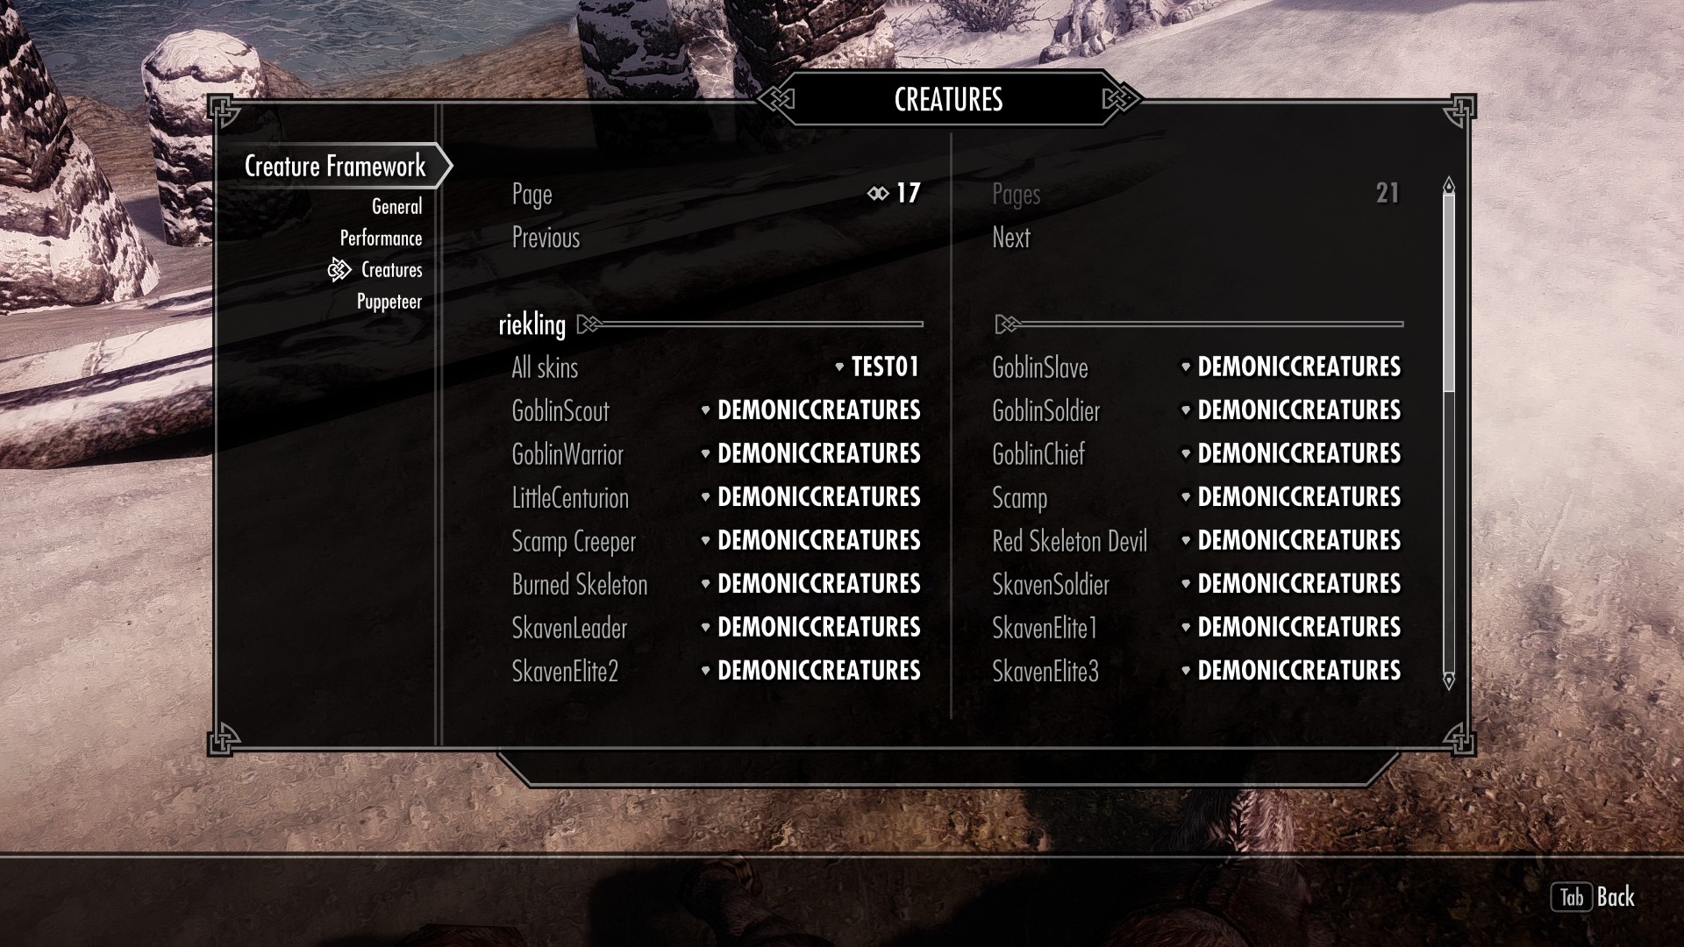Expand the riekling creature category
This screenshot has width=1684, height=947.
pyautogui.click(x=533, y=324)
